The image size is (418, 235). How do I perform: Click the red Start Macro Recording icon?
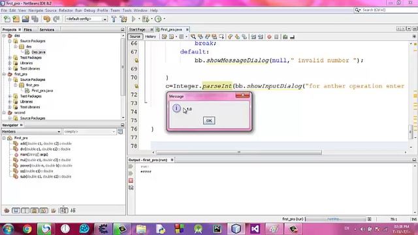click(x=269, y=37)
